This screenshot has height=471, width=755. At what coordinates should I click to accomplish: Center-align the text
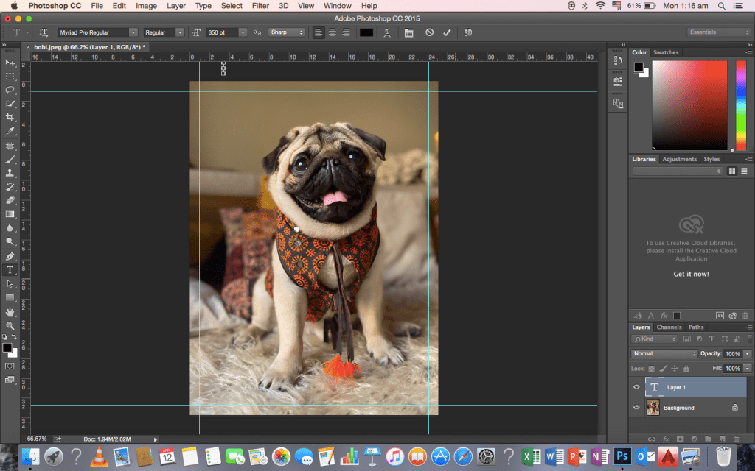[x=333, y=32]
